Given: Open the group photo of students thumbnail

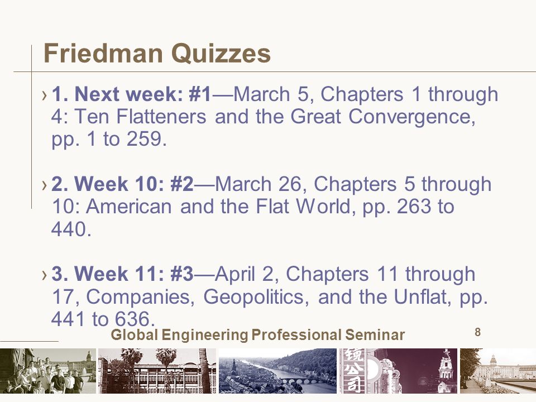Looking at the screenshot, I should 48,371.
